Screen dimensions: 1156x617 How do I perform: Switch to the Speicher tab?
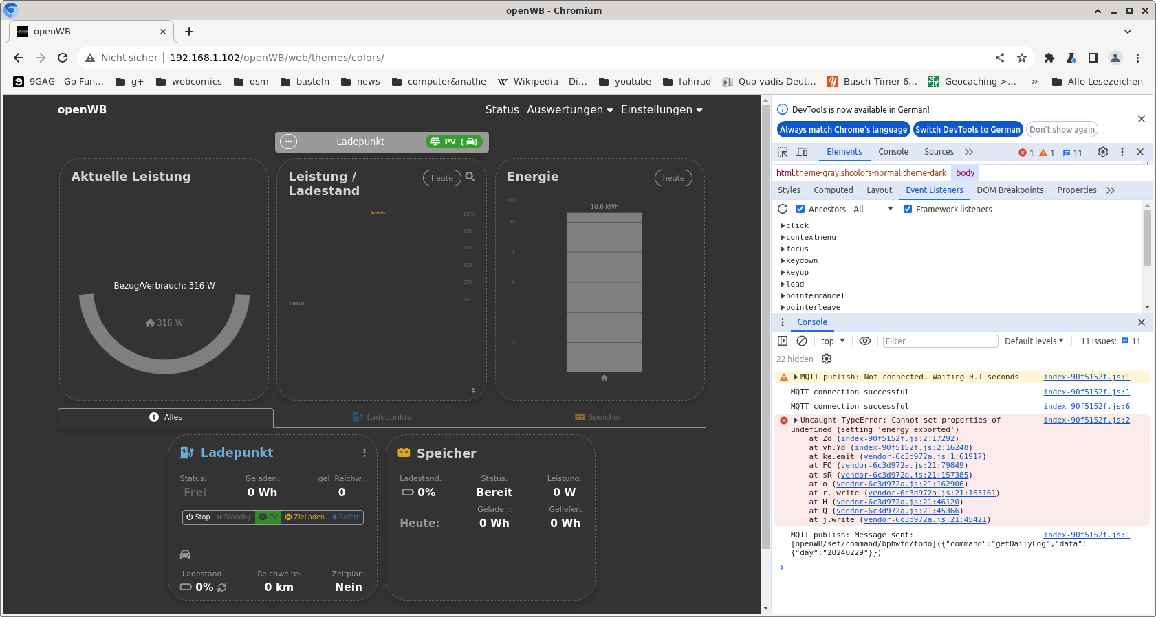598,417
